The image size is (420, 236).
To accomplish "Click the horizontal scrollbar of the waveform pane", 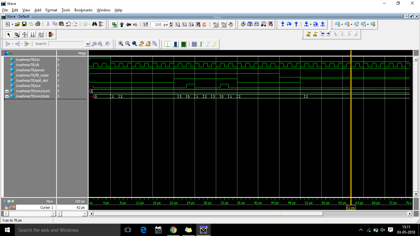I will [250, 214].
